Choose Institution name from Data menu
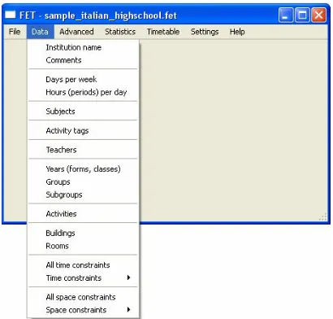Screen dimensions: 333x319 pos(84,47)
